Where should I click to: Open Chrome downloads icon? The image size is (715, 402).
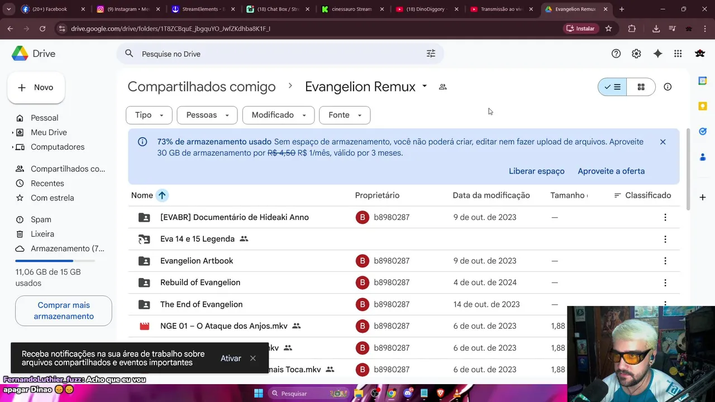click(x=656, y=28)
